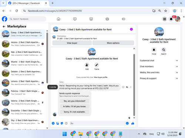Viewport: 185px width, 138px height.
Task: Open Debbie - 2 Bed 2 Bath conversation
Action: (23, 73)
